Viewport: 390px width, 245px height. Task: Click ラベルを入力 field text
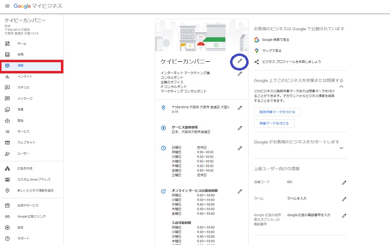[296, 198]
